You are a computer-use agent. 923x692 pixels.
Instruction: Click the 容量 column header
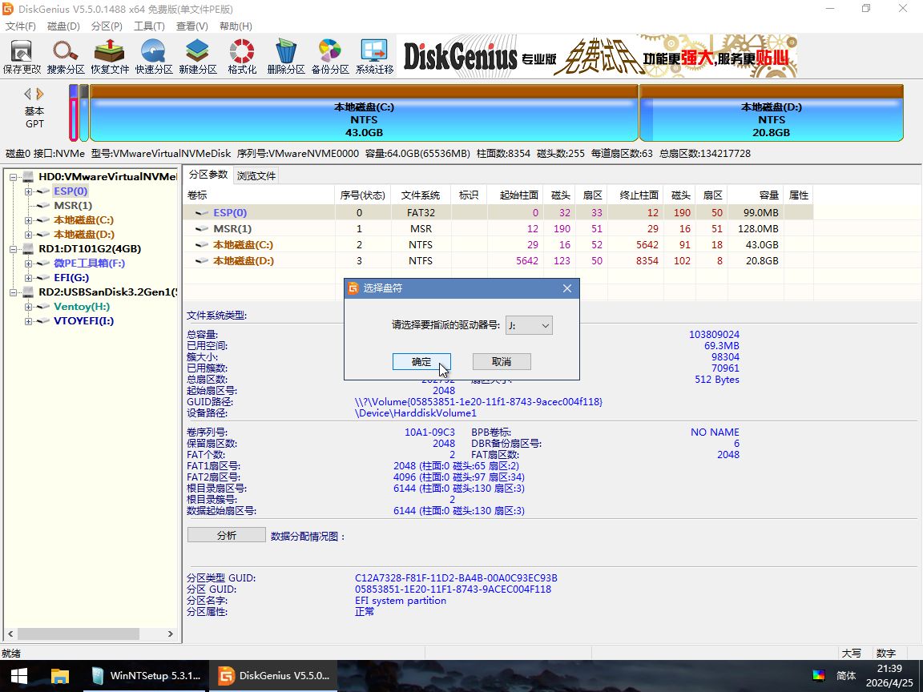[756, 195]
